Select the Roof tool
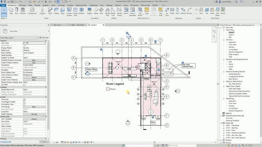262x147 pixels. pos(50,11)
